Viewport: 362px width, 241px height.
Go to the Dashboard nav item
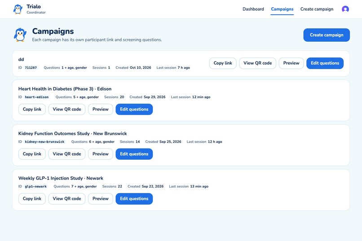tap(253, 9)
